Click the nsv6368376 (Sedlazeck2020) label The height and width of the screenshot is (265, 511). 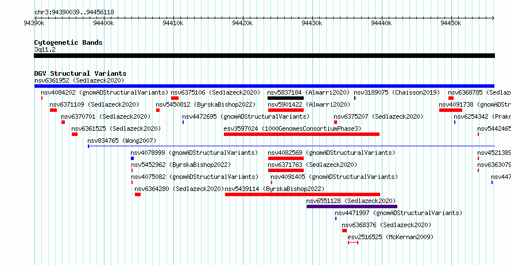point(386,225)
